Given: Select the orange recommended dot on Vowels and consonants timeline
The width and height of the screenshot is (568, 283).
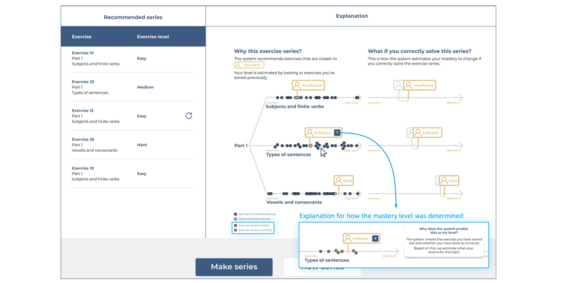Looking at the screenshot, I should click(x=336, y=194).
